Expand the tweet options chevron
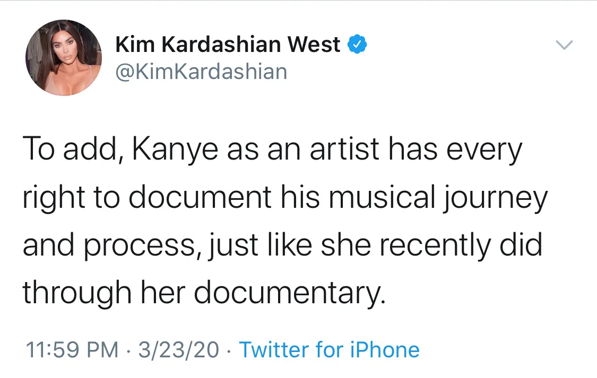The width and height of the screenshot is (597, 378). click(565, 46)
